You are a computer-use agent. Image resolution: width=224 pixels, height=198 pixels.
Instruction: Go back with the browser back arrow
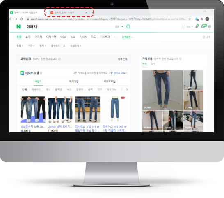(x=11, y=19)
